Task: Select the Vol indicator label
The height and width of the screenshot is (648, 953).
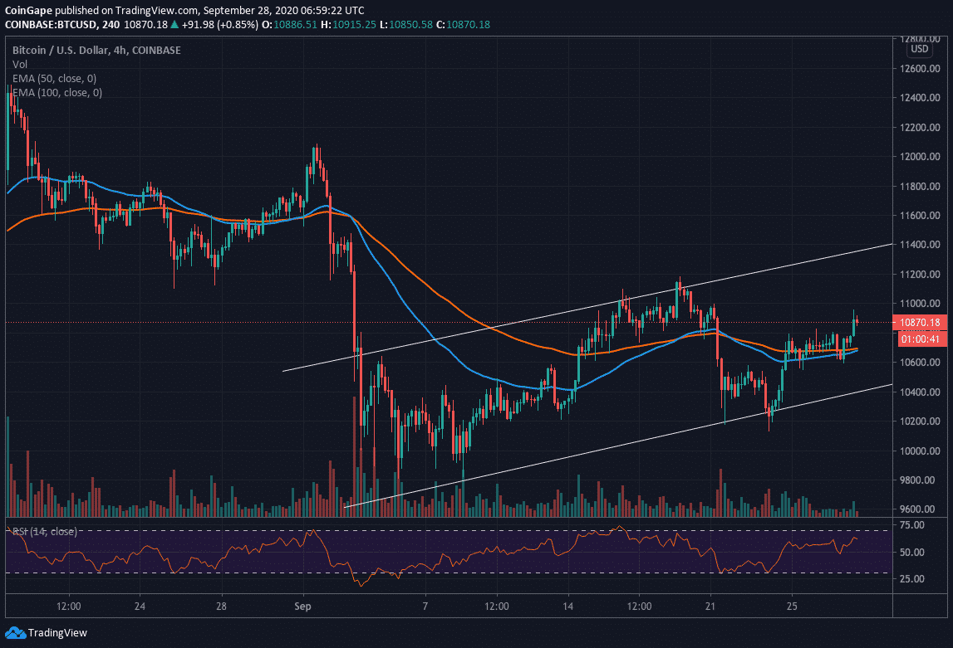Action: click(x=19, y=64)
